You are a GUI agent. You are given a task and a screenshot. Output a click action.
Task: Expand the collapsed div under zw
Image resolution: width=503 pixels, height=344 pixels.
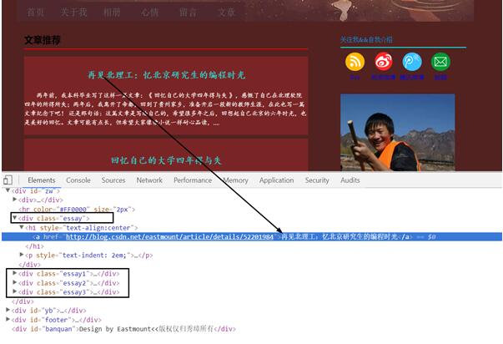[x=14, y=200]
